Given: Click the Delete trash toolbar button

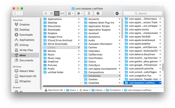Looking at the screenshot, I should (89, 13).
